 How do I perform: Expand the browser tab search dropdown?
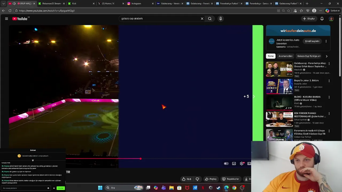point(3,3)
